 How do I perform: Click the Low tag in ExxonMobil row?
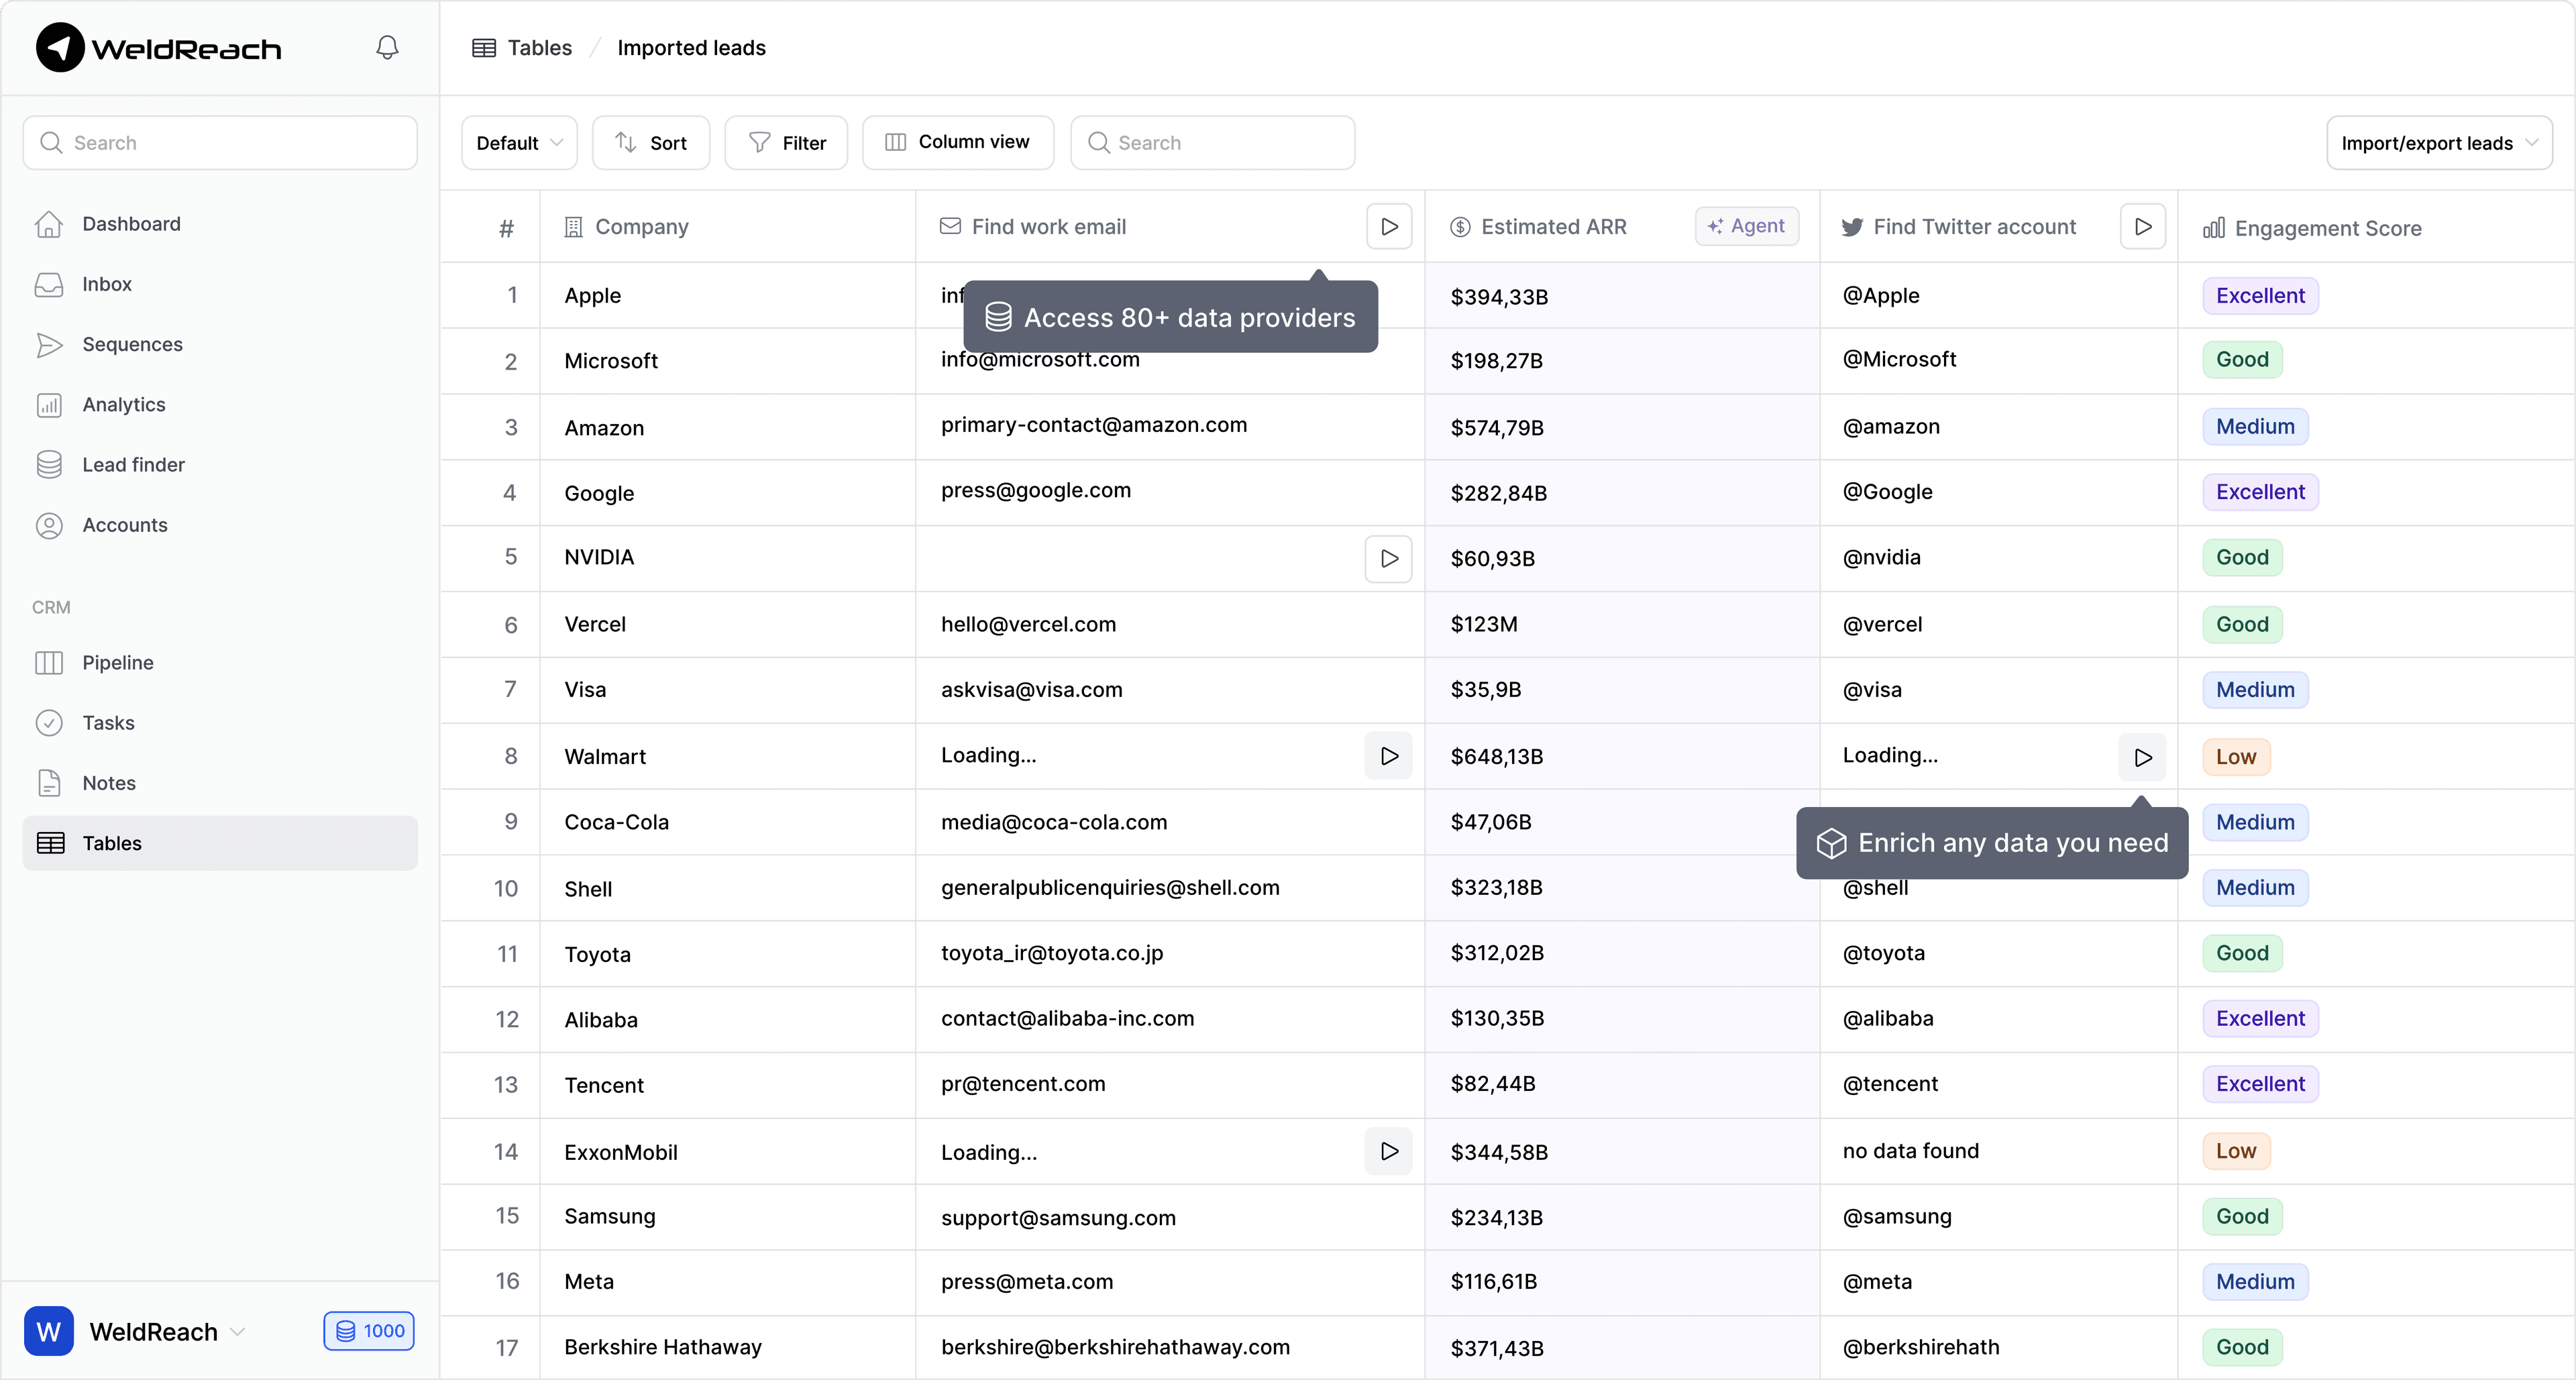[x=2236, y=1151]
